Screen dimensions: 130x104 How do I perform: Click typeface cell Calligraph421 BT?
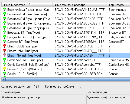(x=119, y=37)
